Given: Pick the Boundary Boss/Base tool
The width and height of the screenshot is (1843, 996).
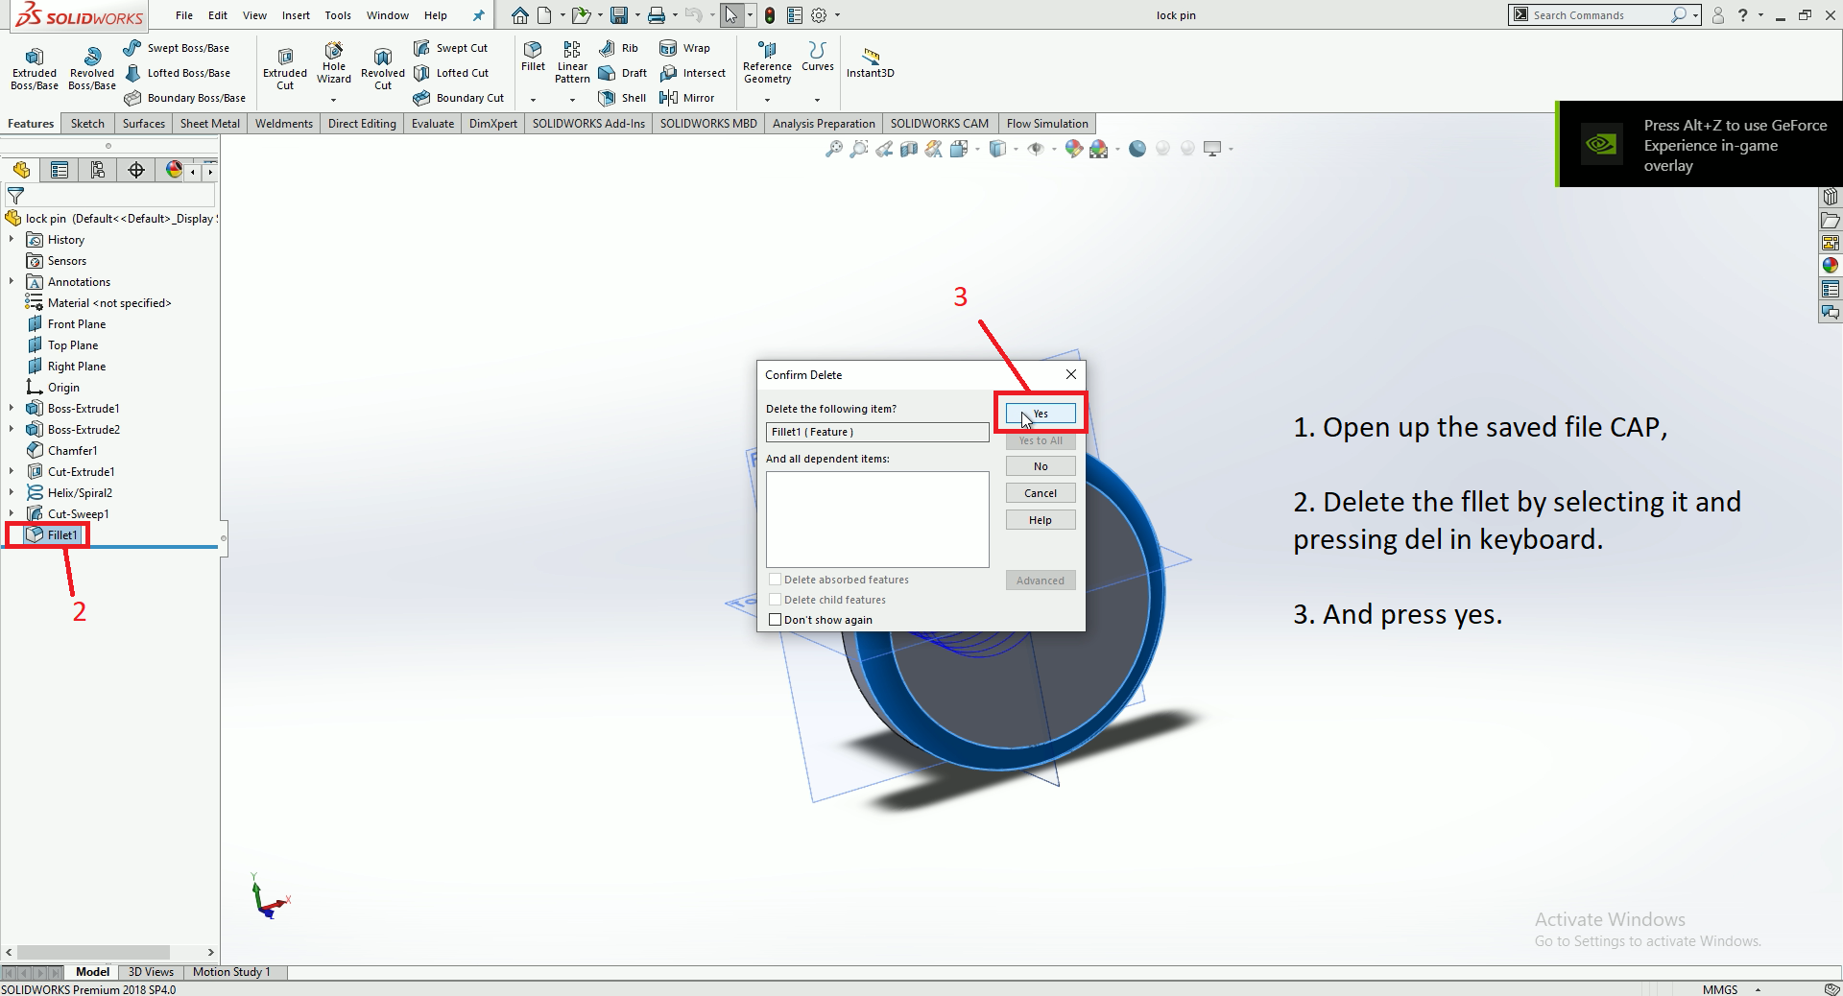Looking at the screenshot, I should coord(184,98).
